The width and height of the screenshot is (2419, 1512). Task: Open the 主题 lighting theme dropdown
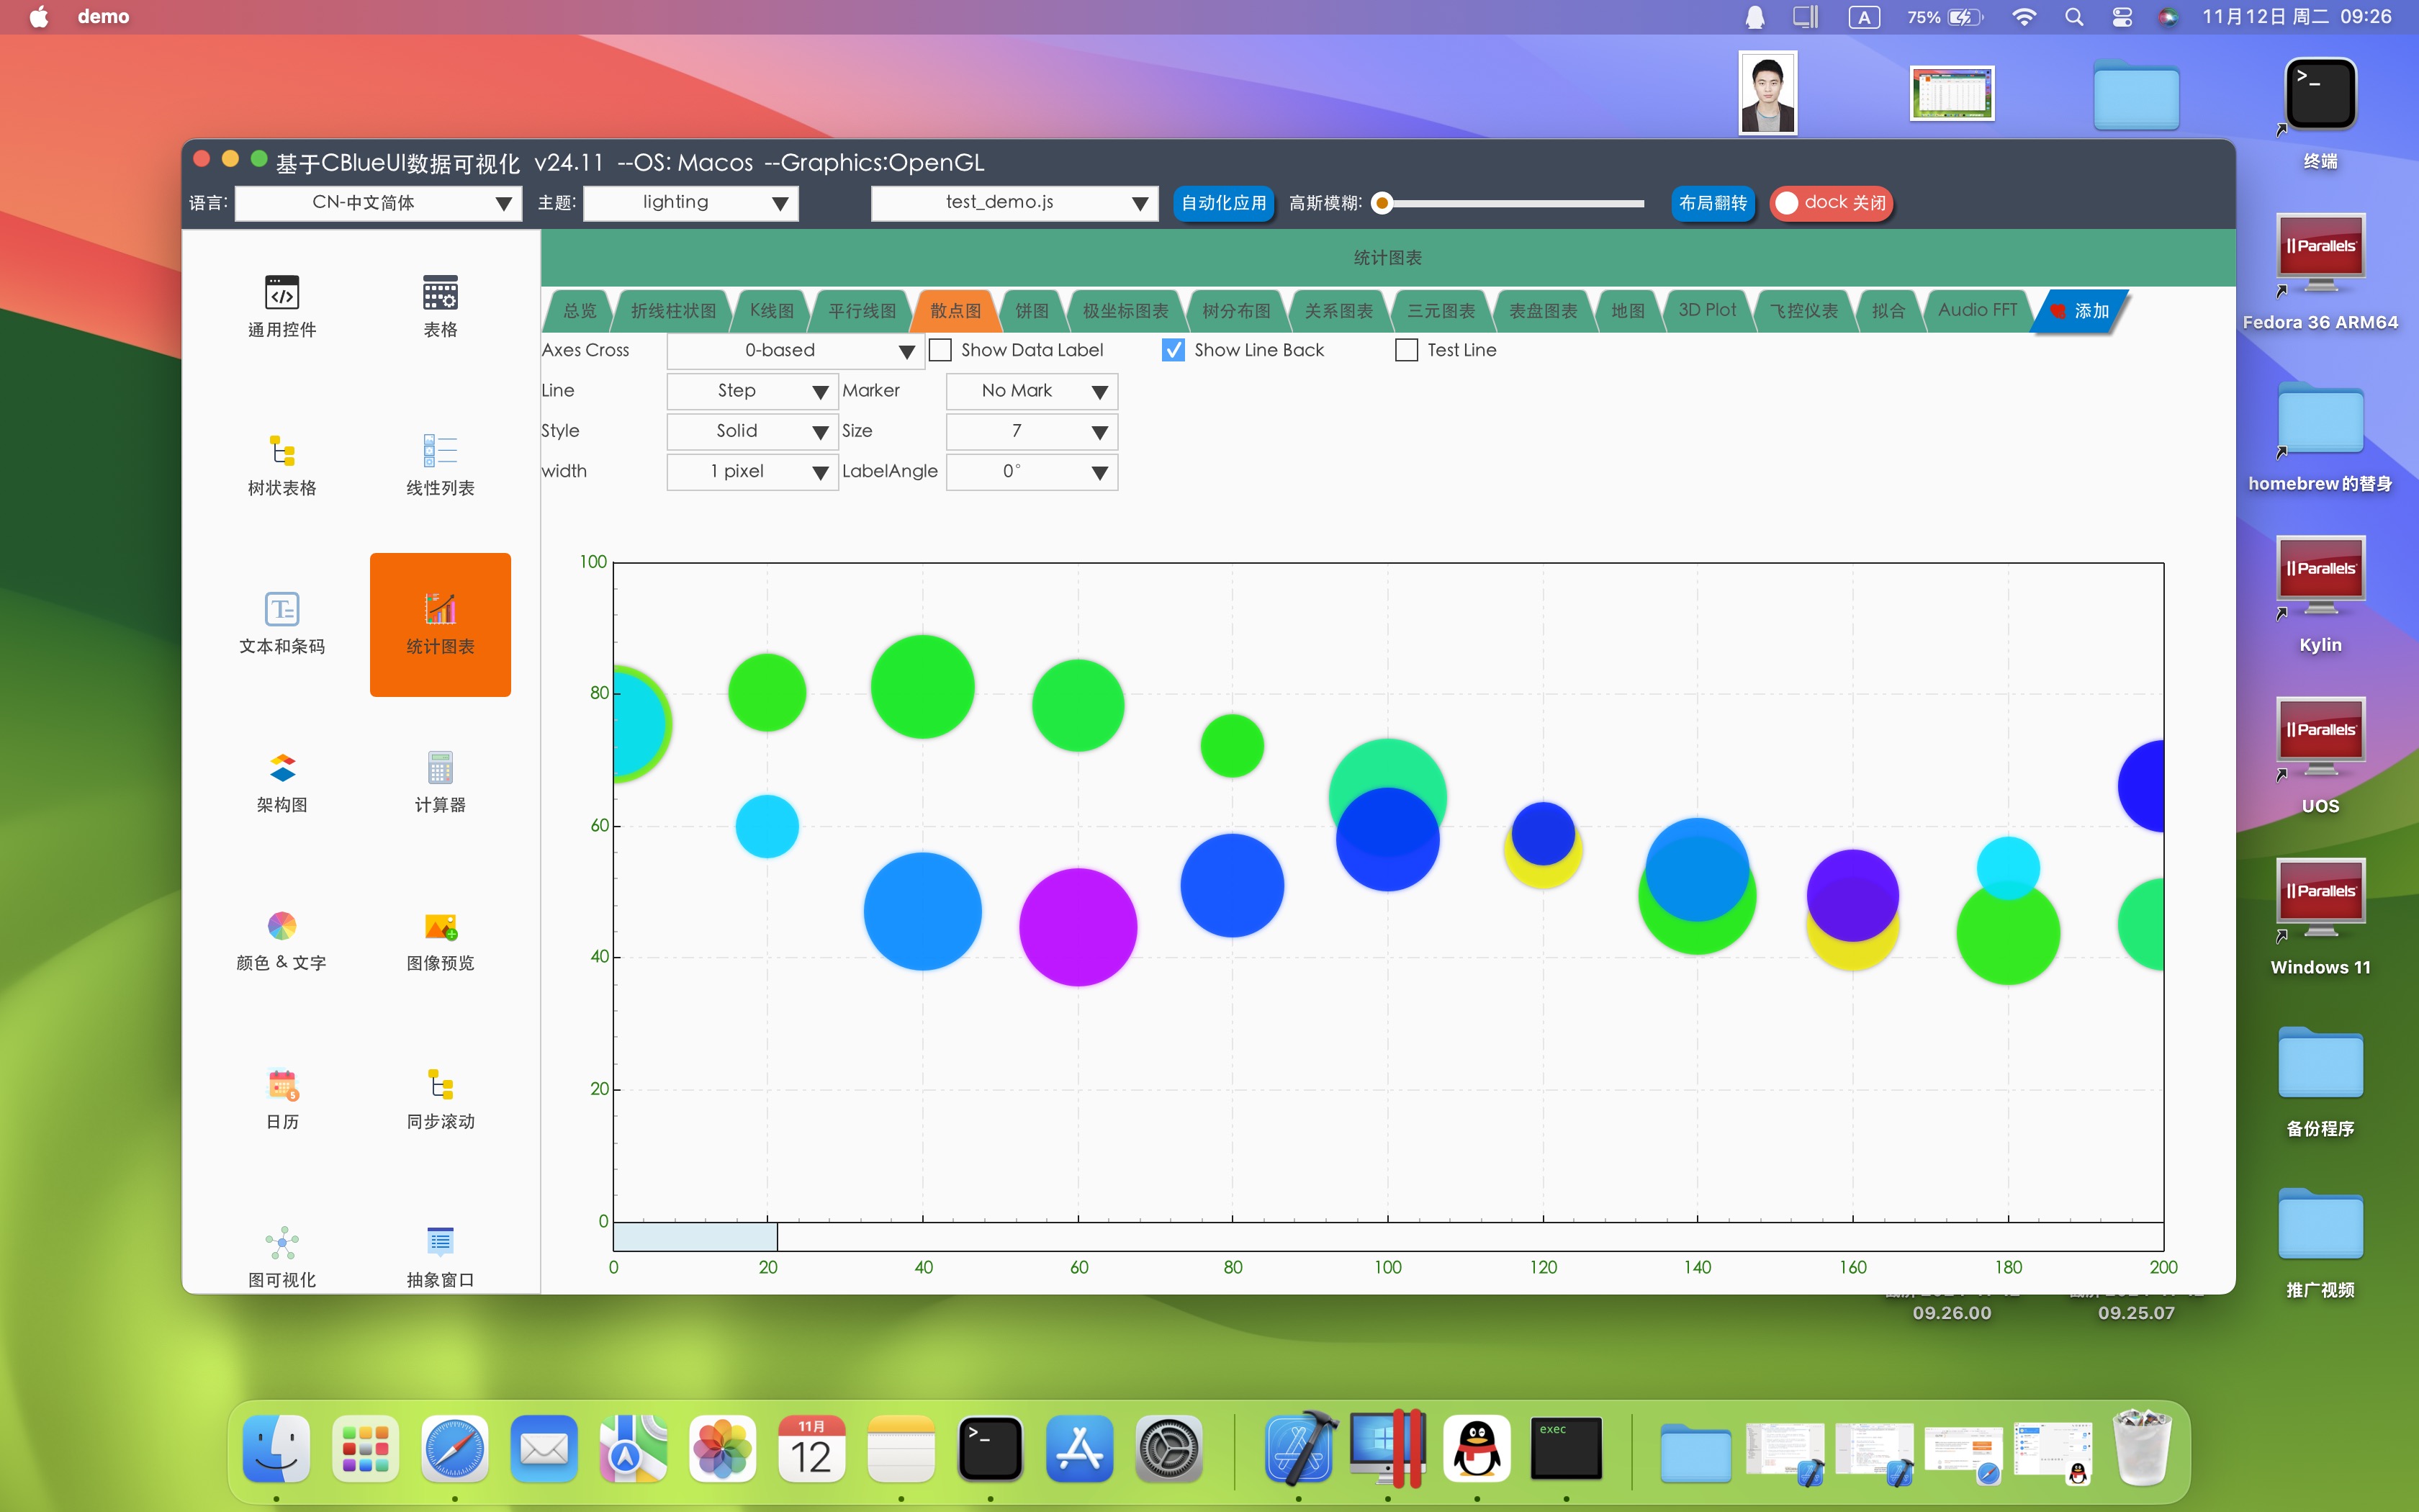[690, 203]
